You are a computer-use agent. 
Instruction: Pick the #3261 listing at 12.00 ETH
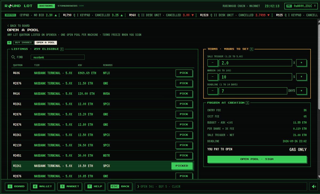[x=184, y=104]
